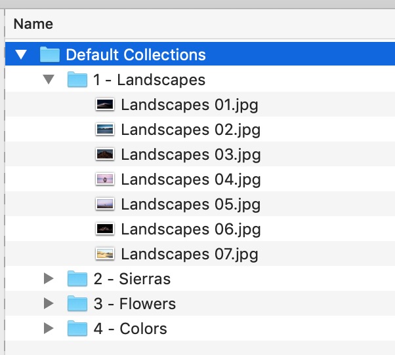Click the 3 - Flowers folder icon
This screenshot has width=395, height=355.
pos(77,304)
